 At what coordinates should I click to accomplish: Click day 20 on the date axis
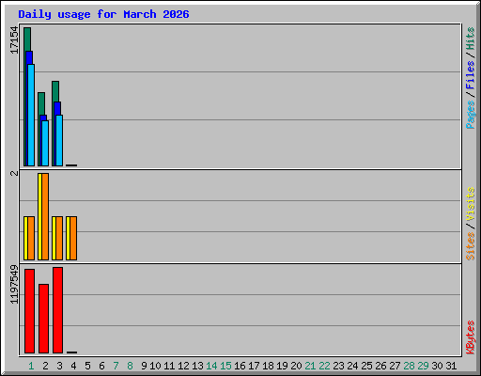(296, 366)
